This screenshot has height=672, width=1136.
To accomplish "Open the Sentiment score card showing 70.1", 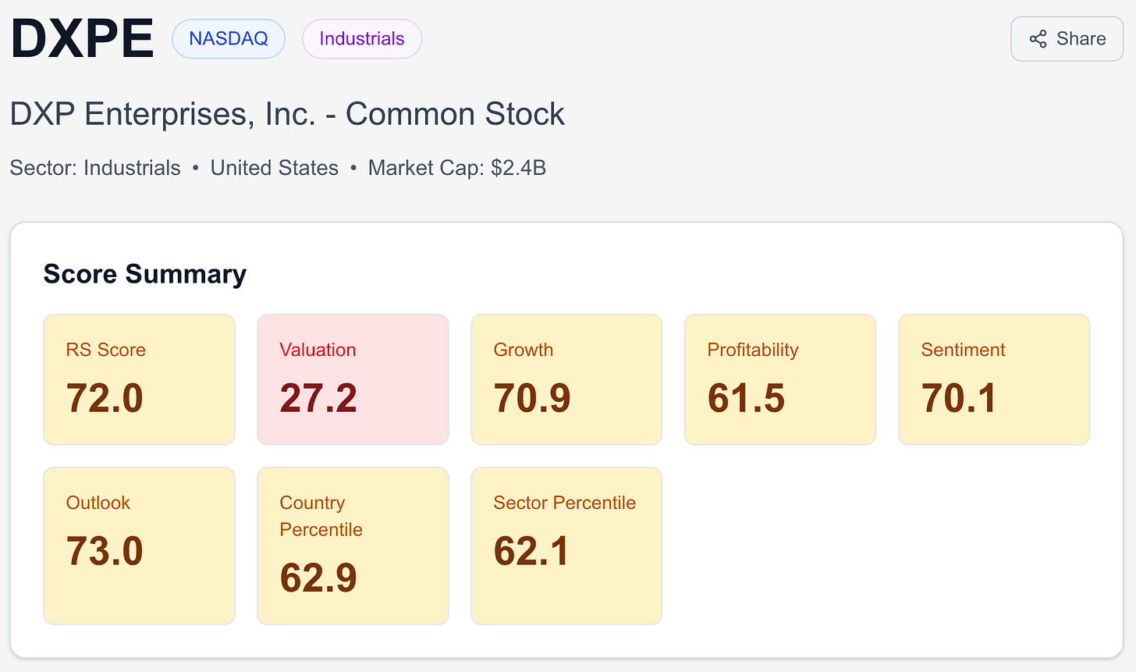I will [993, 379].
